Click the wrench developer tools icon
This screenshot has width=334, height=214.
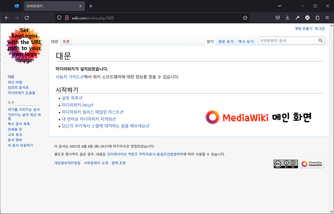297,18
